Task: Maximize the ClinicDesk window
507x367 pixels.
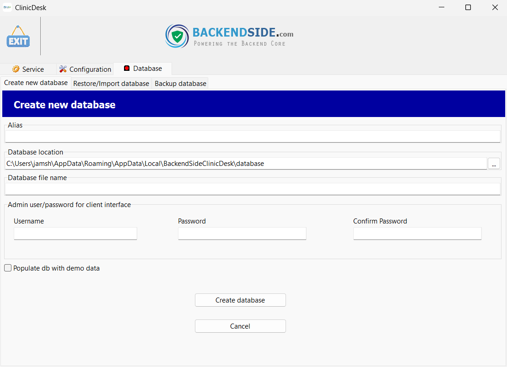Action: pyautogui.click(x=468, y=7)
